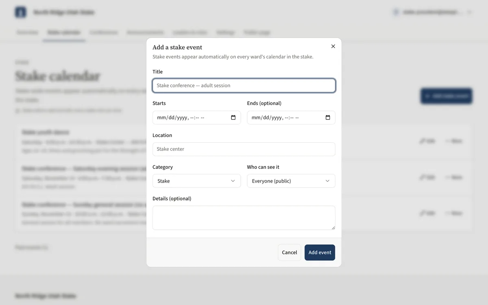Confirm with the Add event button
Screen dimensions: 488x305
320,253
